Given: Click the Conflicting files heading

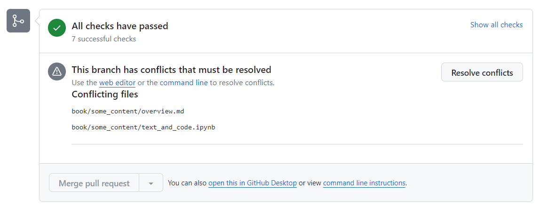Looking at the screenshot, I should pyautogui.click(x=105, y=95).
